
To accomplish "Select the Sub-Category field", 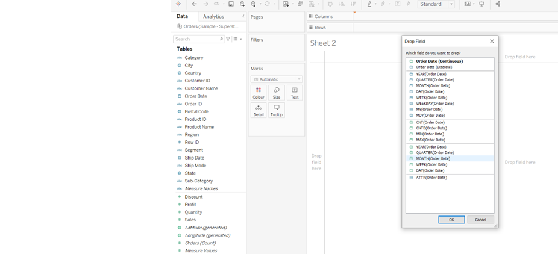I will pos(199,181).
